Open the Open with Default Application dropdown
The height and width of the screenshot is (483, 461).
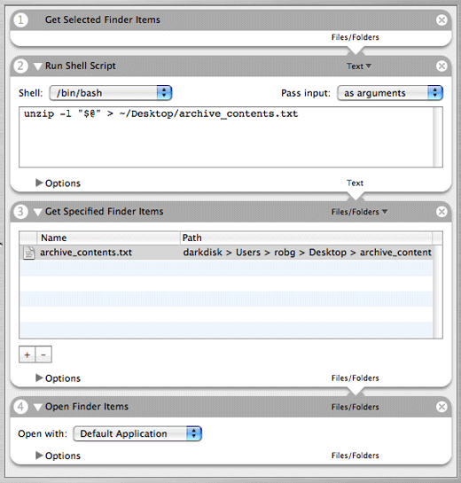[x=137, y=433]
